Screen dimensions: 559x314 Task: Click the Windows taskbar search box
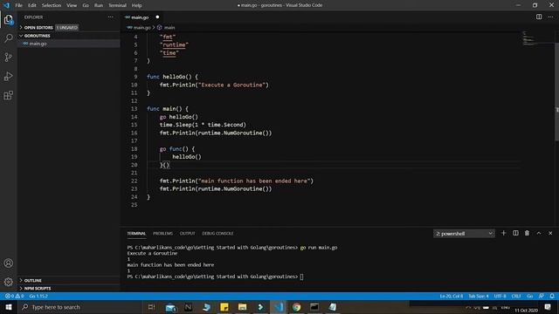click(79, 307)
